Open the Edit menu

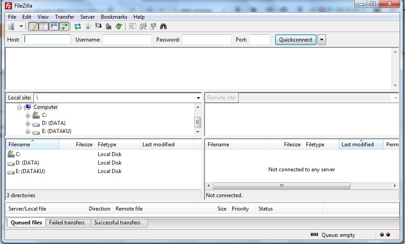[27, 17]
